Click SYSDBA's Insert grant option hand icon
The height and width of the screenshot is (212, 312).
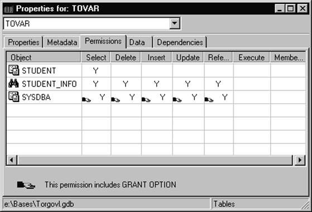point(146,99)
